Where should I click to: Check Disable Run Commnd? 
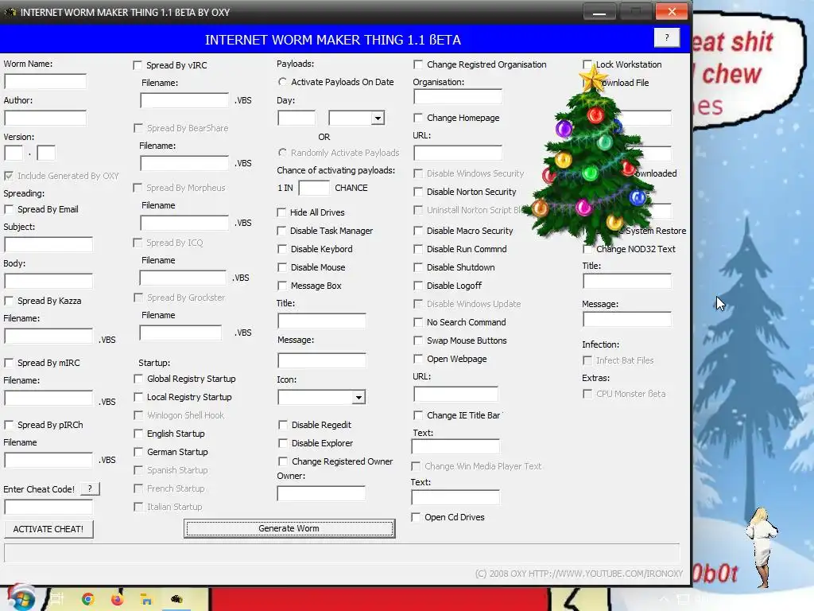tap(418, 249)
